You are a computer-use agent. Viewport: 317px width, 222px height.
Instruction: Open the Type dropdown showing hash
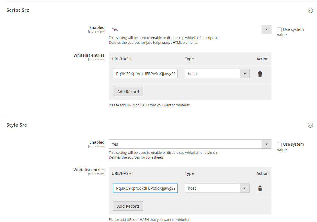pyautogui.click(x=217, y=74)
